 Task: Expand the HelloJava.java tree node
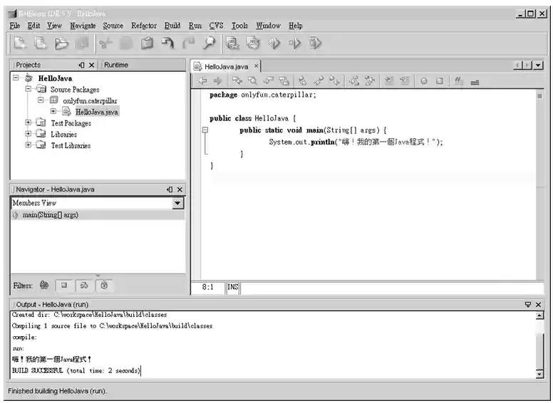click(53, 111)
